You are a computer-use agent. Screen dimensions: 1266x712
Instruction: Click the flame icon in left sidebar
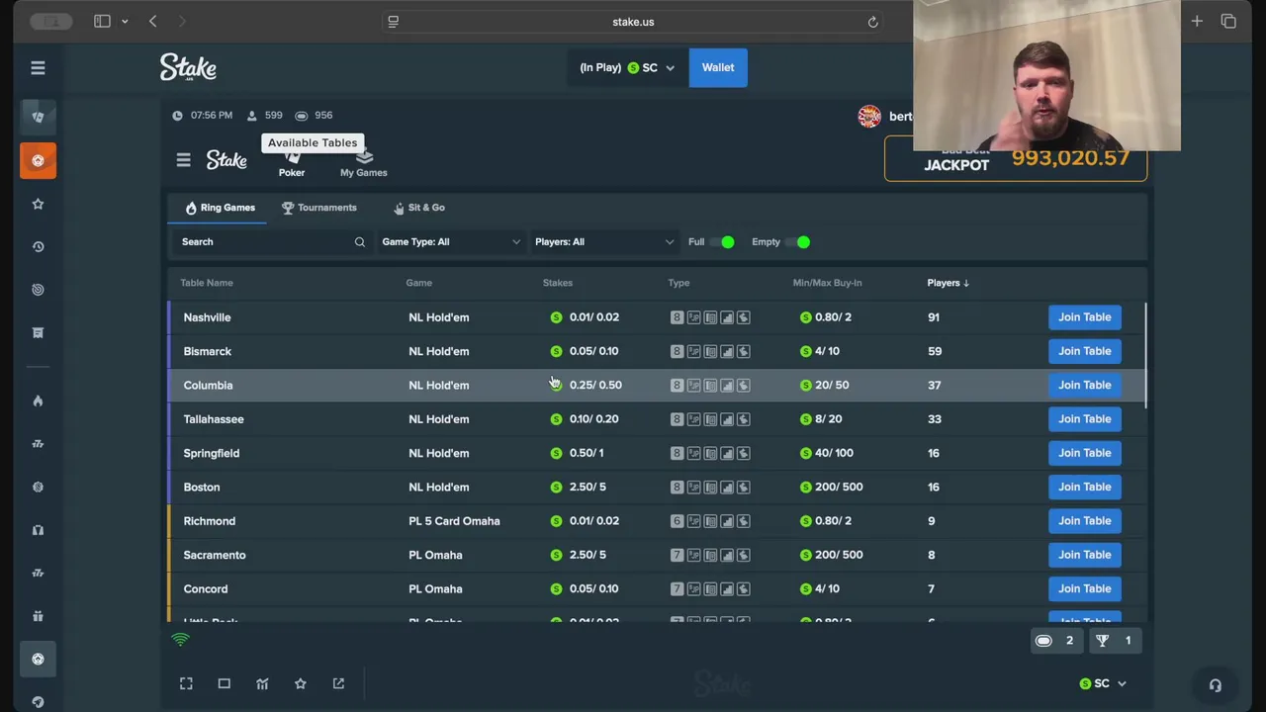tap(38, 400)
